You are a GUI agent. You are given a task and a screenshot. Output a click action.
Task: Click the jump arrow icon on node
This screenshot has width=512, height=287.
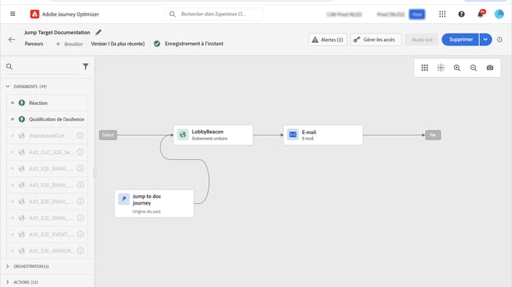[x=124, y=198]
